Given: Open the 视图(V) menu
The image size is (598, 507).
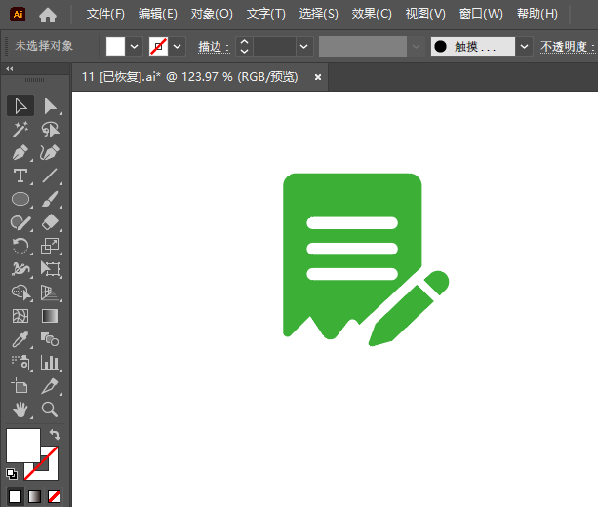Looking at the screenshot, I should (425, 14).
